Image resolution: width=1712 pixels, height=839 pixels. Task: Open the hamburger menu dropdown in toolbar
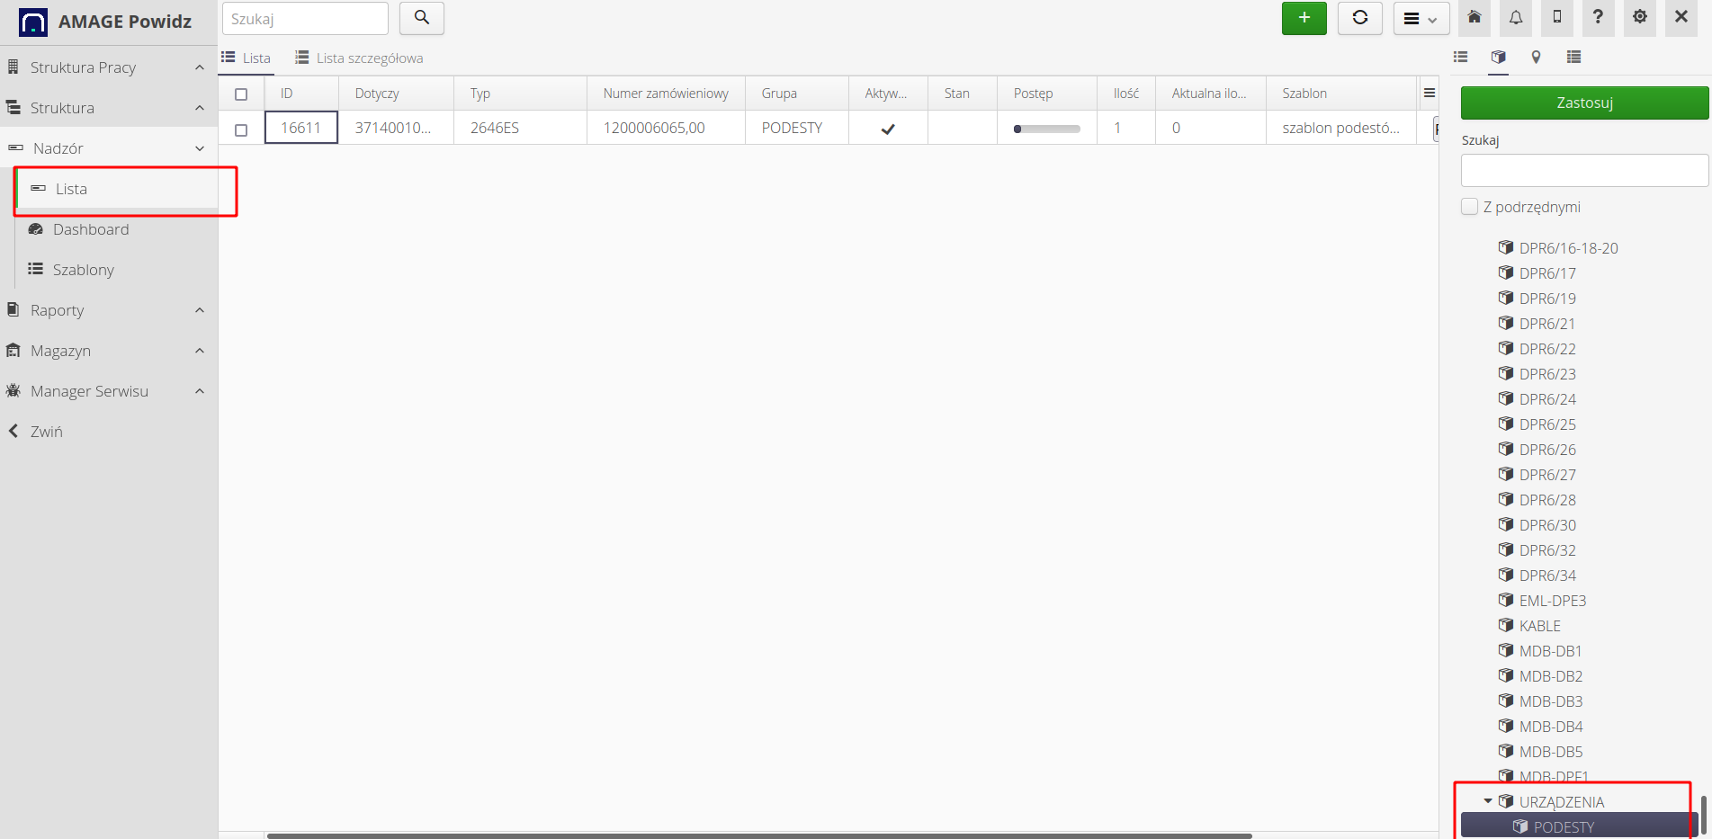[1421, 19]
